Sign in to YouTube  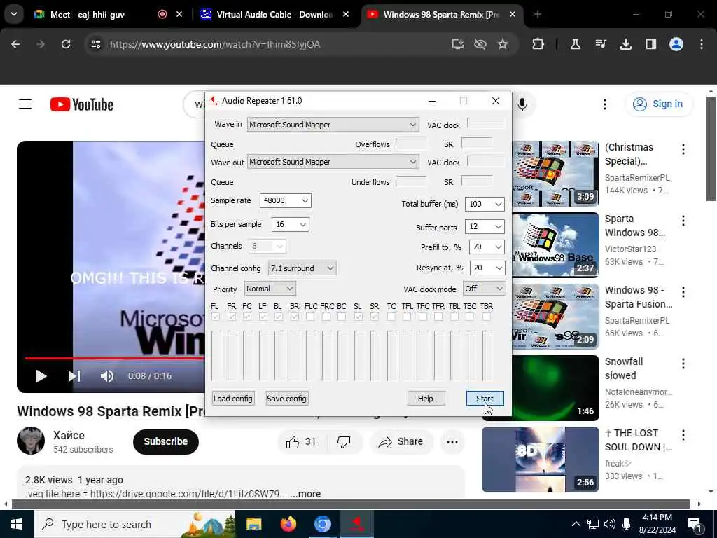[x=659, y=104]
